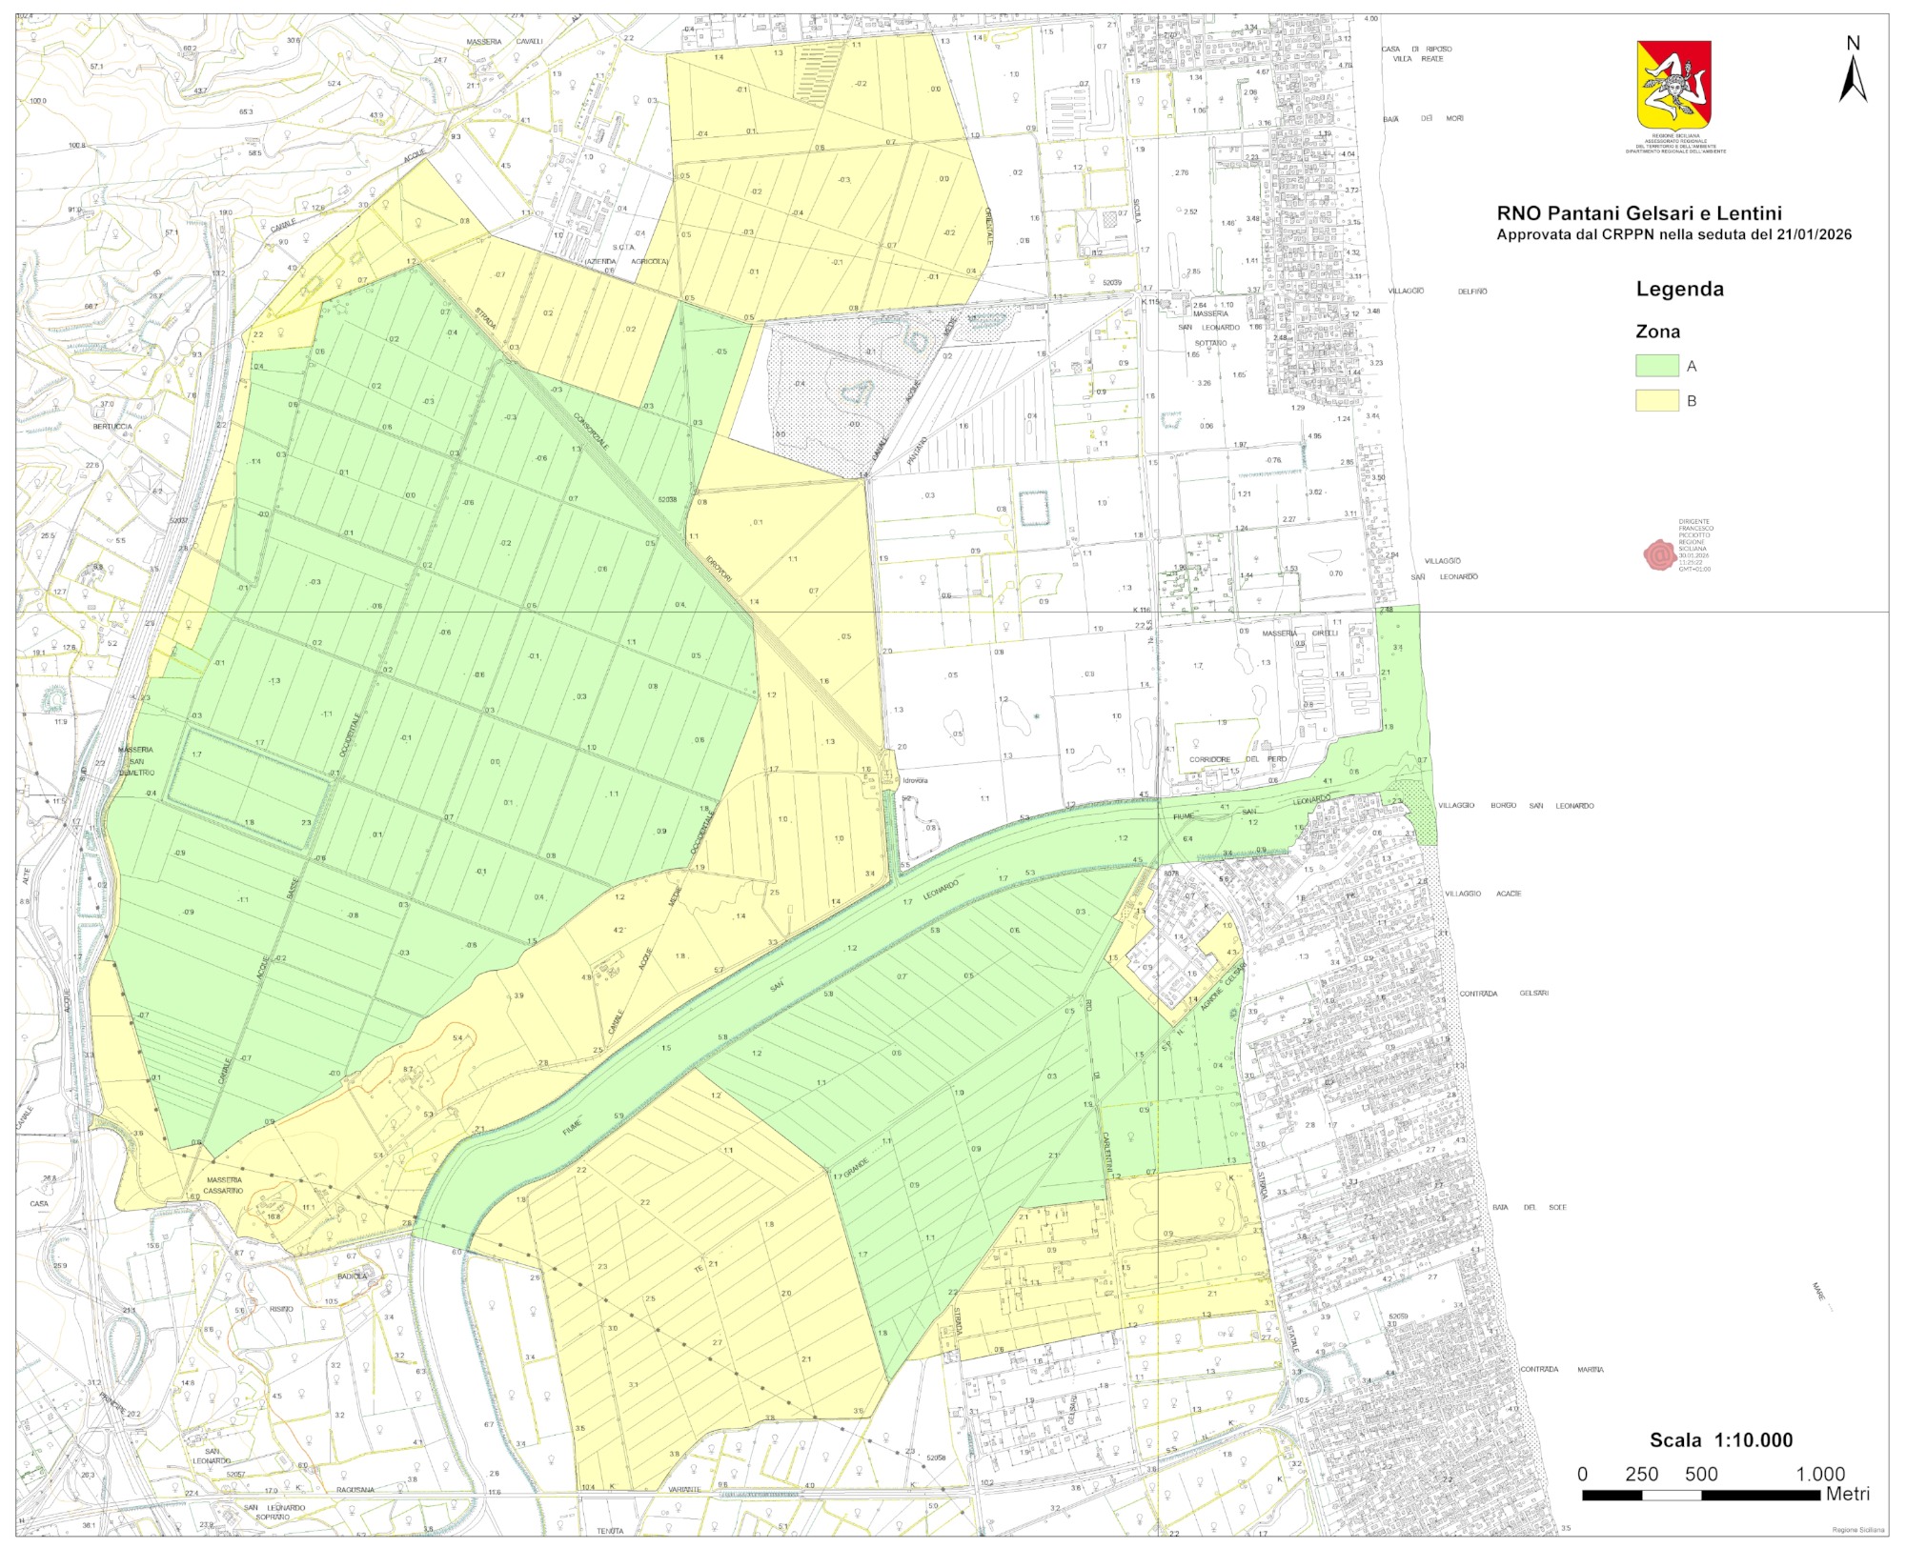1906x1548 pixels.
Task: Click the letter N above the north arrow
Action: (x=1853, y=43)
